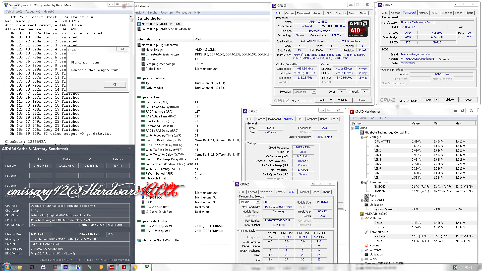Select the CPU VCORE row in HWMonitor

coord(425,142)
